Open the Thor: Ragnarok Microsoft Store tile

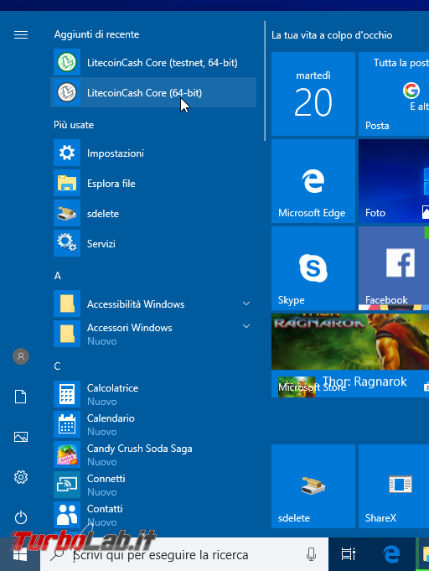tap(350, 356)
